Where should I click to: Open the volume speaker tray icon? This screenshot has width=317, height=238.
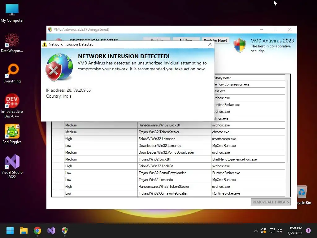pyautogui.click(x=280, y=231)
